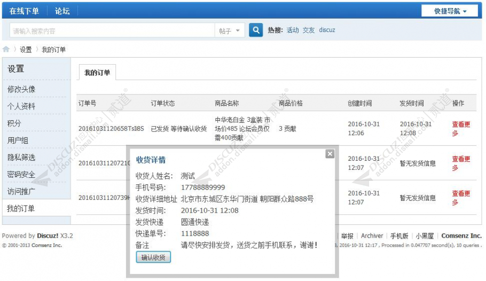The height and width of the screenshot is (281, 486).
Task: Click hot search link 活动
Action: pyautogui.click(x=292, y=30)
